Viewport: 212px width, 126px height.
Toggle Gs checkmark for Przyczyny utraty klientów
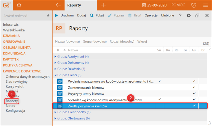194,93
